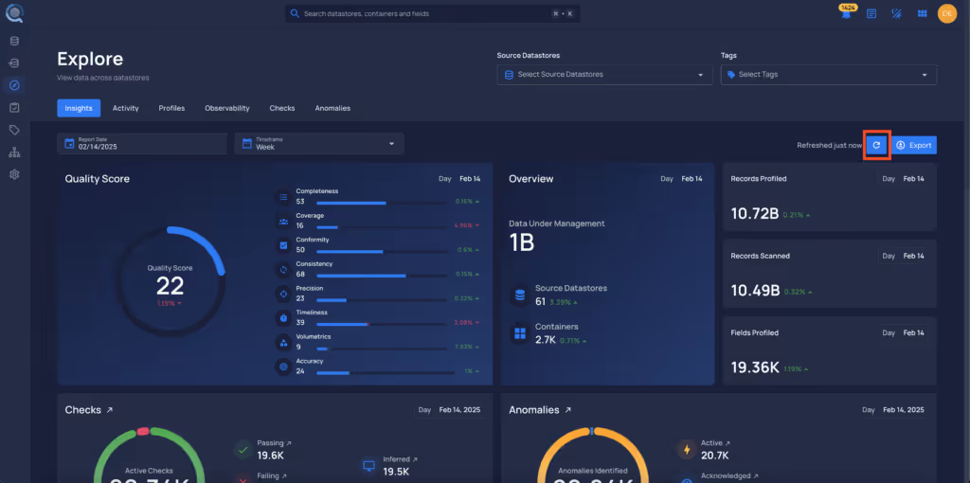This screenshot has width=970, height=483.
Task: Click the Containers icon in Overview
Action: [x=520, y=333]
